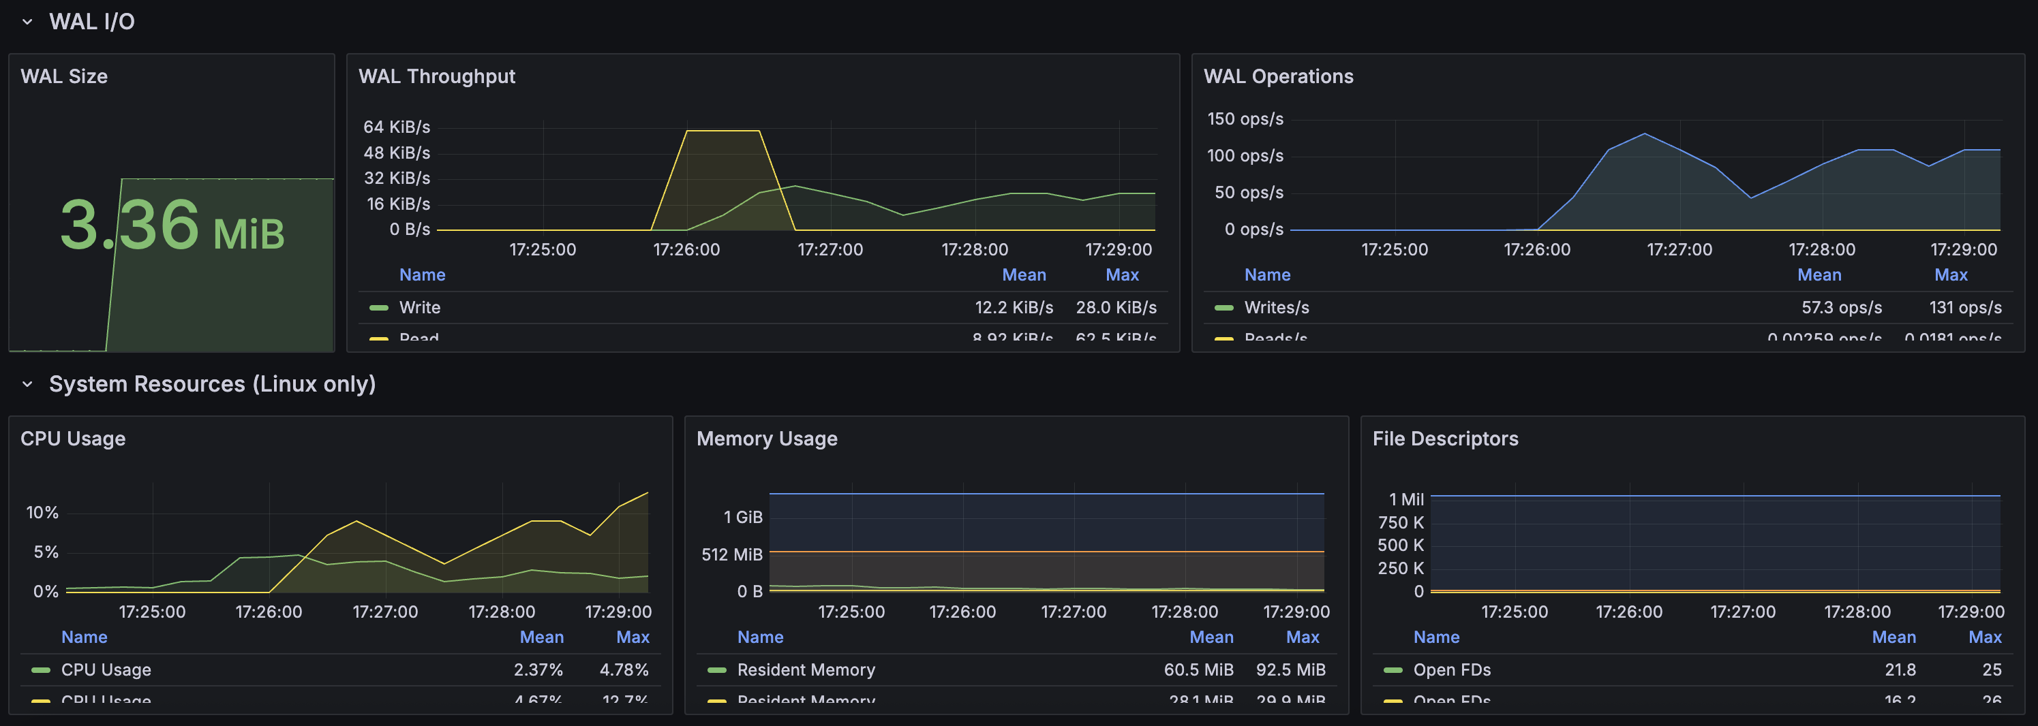Open the Memory Usage panel title menu

click(766, 439)
